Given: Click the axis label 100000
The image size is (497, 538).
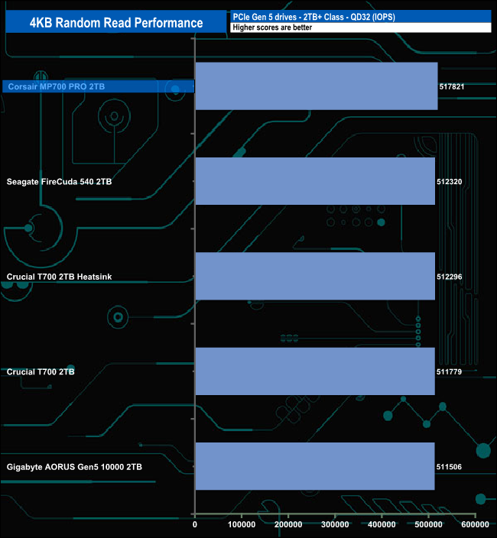Looking at the screenshot, I should coord(242,524).
